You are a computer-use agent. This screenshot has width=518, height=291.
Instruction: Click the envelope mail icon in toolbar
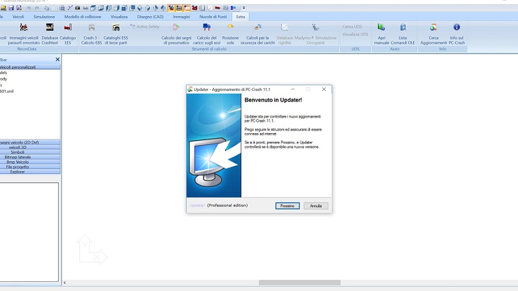pyautogui.click(x=226, y=7)
